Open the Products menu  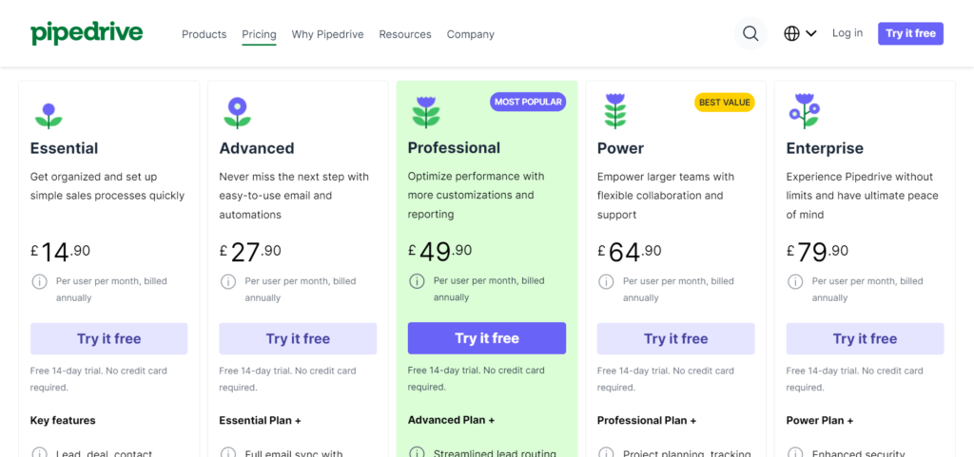(x=204, y=34)
